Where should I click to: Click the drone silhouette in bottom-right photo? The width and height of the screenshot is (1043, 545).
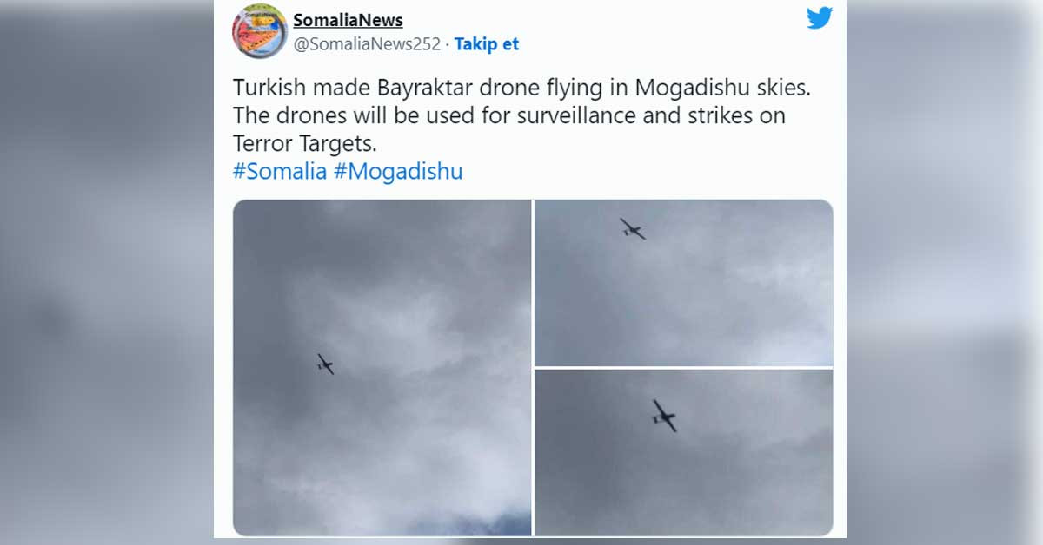[664, 416]
